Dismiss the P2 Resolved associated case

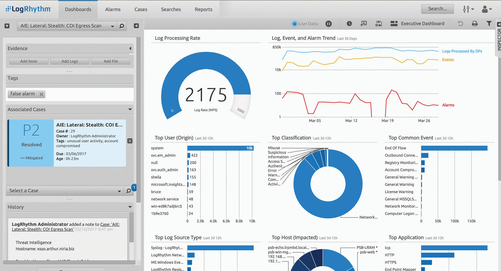point(130,141)
